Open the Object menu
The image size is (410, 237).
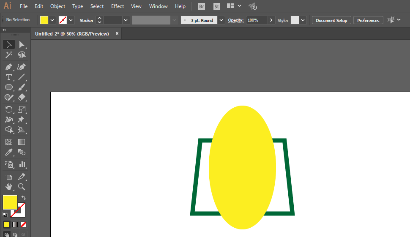(57, 6)
